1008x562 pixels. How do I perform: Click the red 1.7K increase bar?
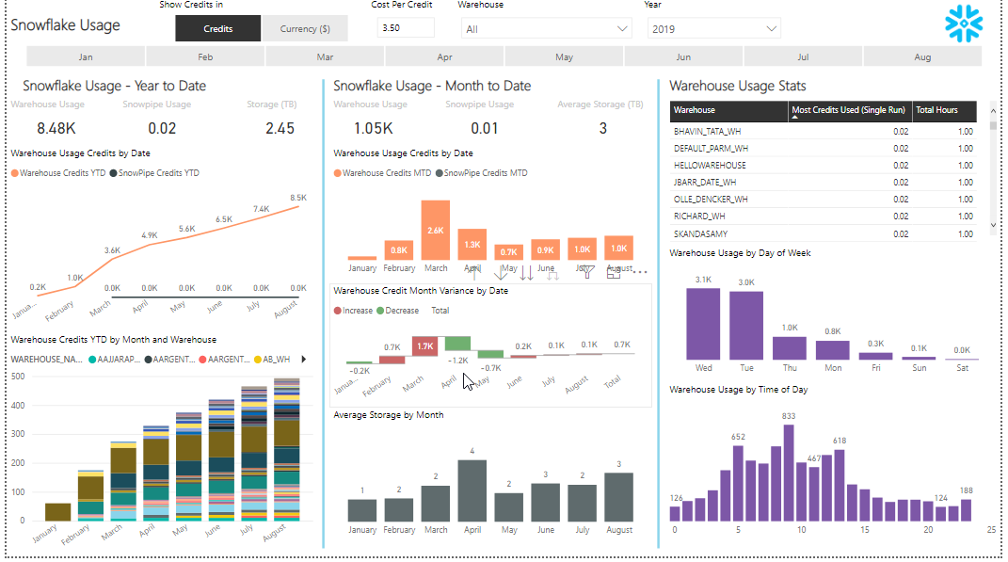click(x=424, y=345)
